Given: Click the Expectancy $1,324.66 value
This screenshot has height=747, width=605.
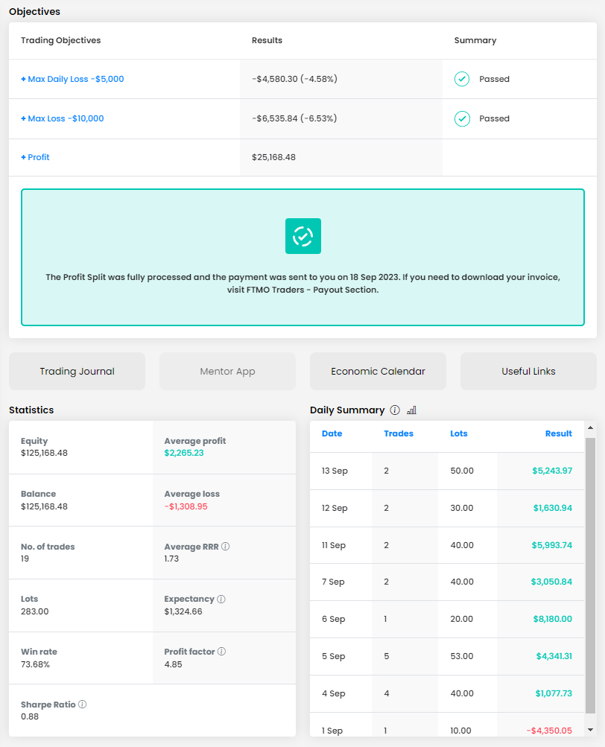Looking at the screenshot, I should (x=183, y=611).
